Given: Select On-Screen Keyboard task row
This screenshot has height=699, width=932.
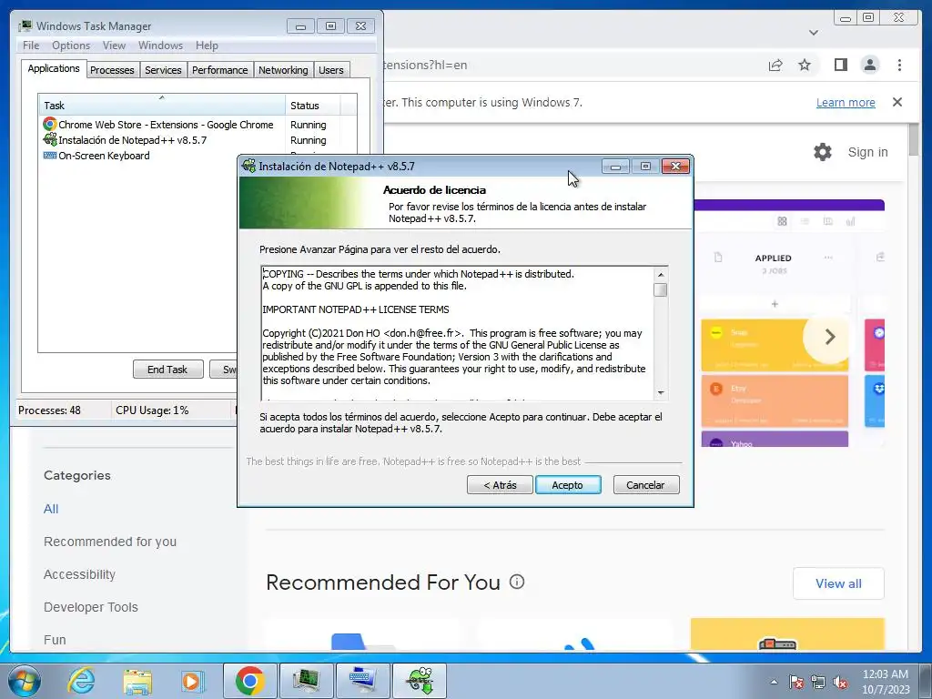Looking at the screenshot, I should (138, 156).
